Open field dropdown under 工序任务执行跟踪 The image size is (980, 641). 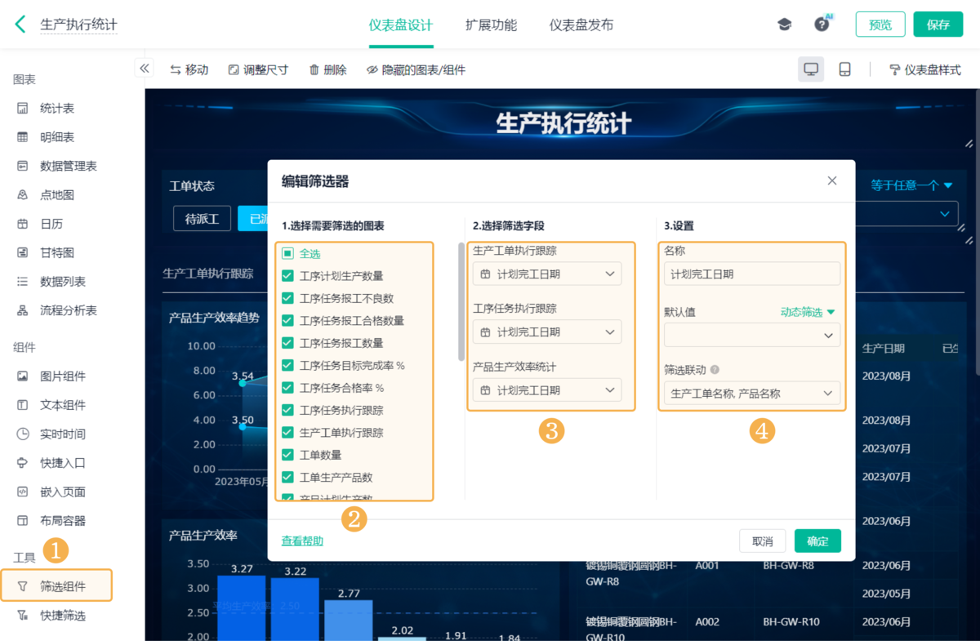pos(547,332)
